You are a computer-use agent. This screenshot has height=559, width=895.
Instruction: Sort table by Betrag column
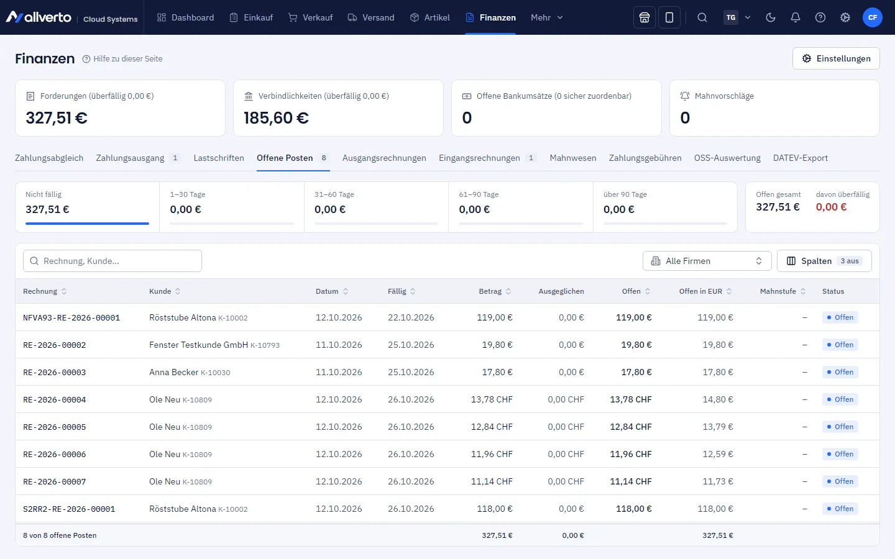pos(495,291)
